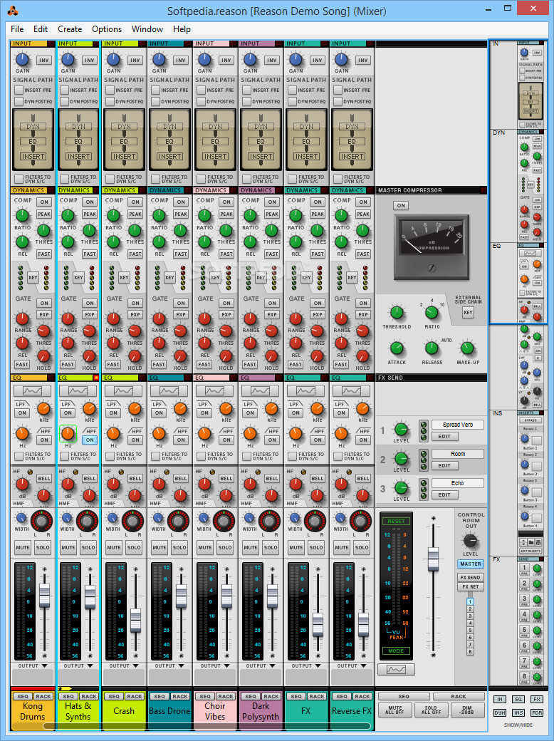This screenshot has height=741, width=554.
Task: Open the EQ curve display on FX channel
Action: coord(305,390)
